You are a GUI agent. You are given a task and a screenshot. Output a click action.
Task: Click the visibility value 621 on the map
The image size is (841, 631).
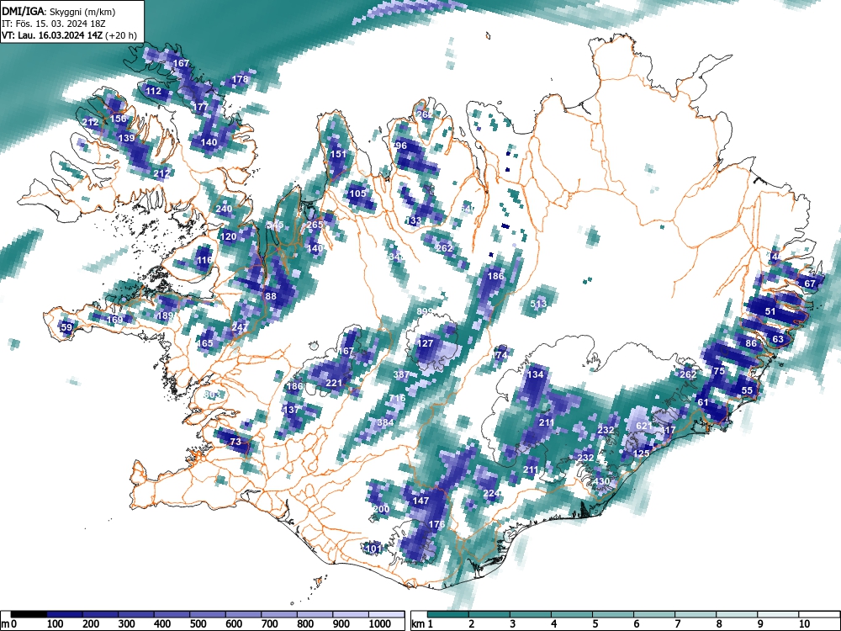click(644, 426)
